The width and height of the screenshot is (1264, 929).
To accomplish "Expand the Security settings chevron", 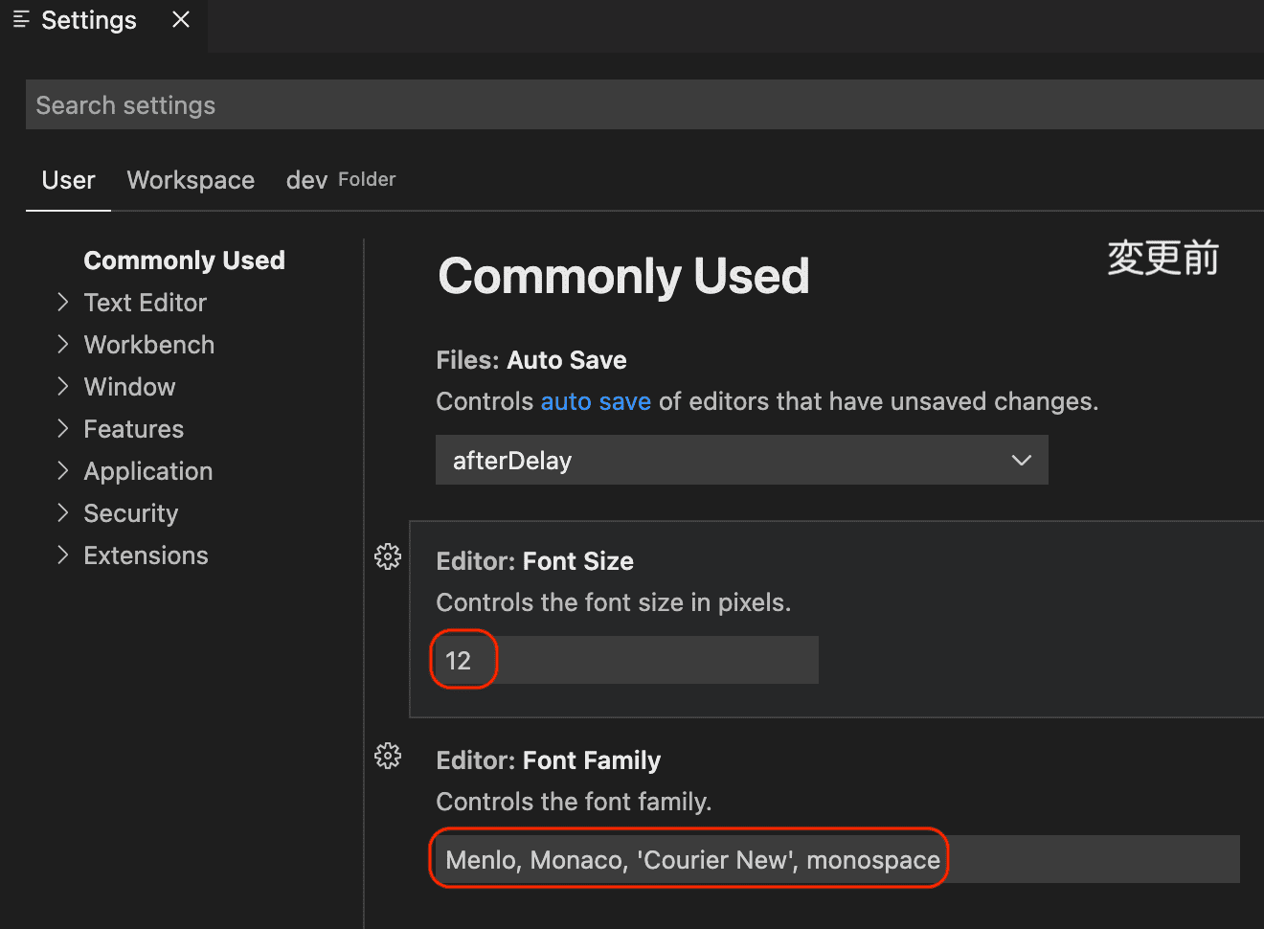I will tap(63, 513).
